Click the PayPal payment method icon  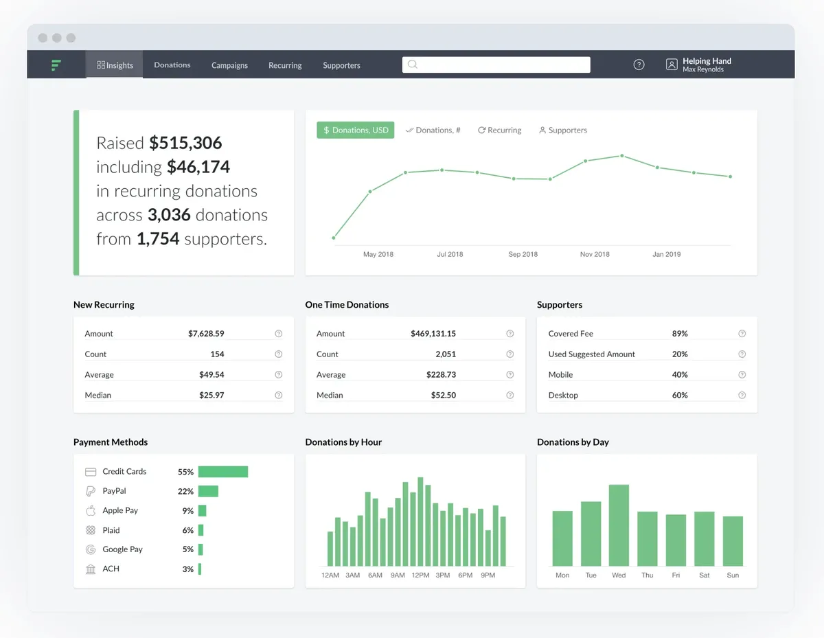91,491
